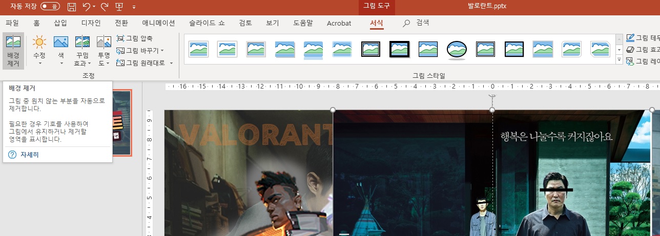Apply the seventh double-frame black style
The height and width of the screenshot is (236, 660).
click(370, 49)
